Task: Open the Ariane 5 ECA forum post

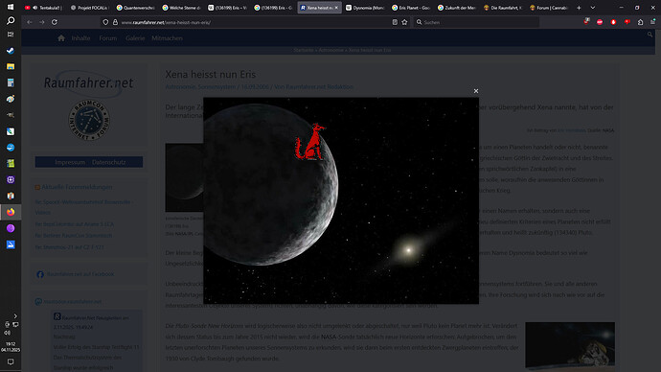Action: 74,224
